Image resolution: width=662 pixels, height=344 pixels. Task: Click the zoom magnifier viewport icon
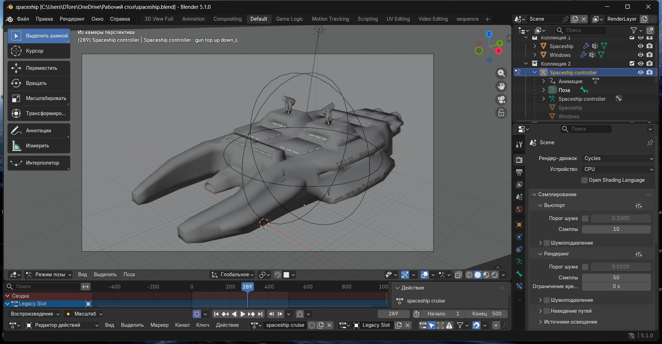pos(501,73)
